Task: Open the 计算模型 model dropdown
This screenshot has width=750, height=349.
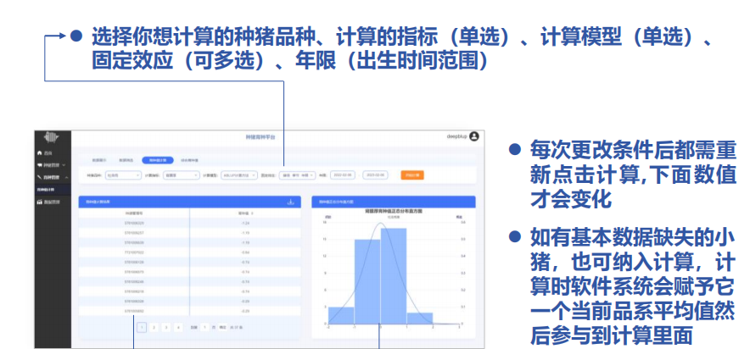Action: pos(239,175)
